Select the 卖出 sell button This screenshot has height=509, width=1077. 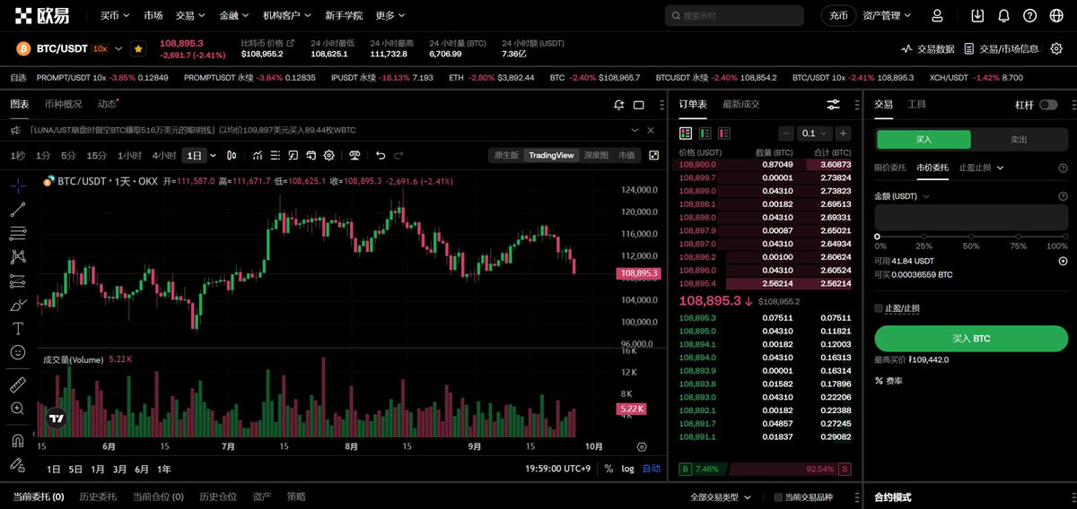[1019, 139]
